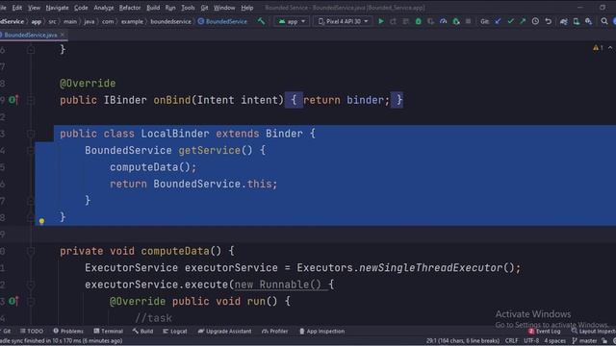Open the master Git branch selector

tap(585, 340)
